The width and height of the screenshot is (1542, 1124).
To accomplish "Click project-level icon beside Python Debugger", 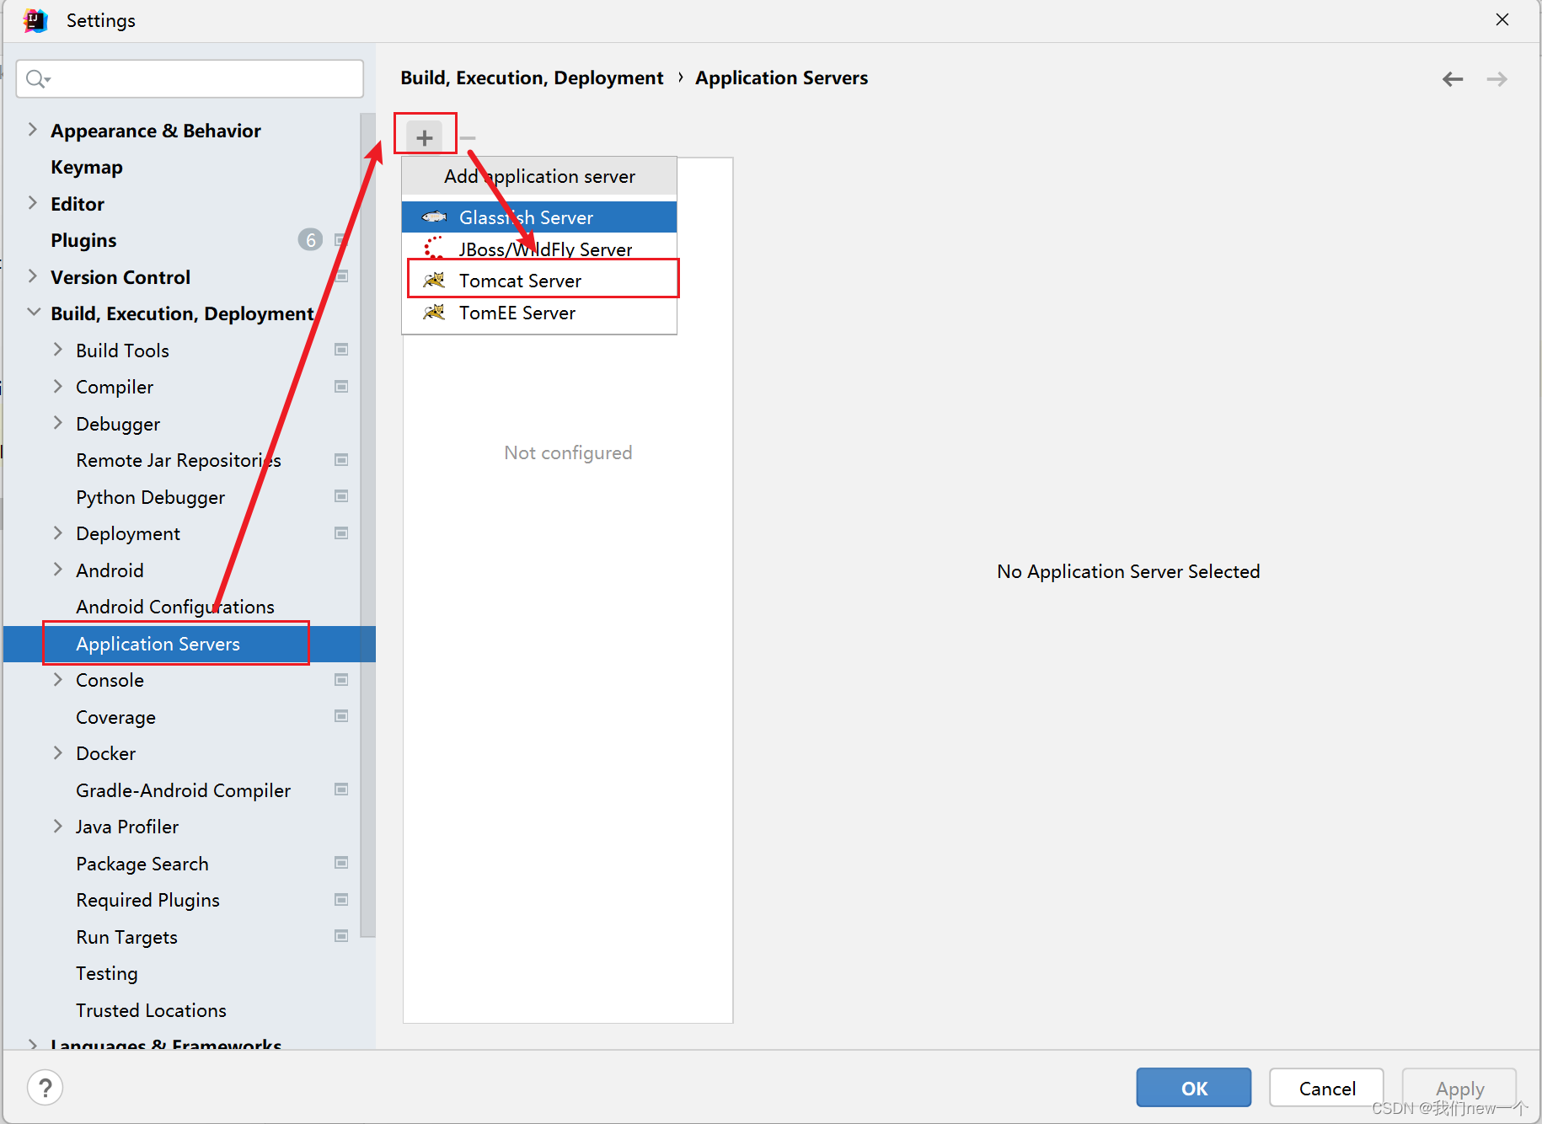I will [x=341, y=496].
